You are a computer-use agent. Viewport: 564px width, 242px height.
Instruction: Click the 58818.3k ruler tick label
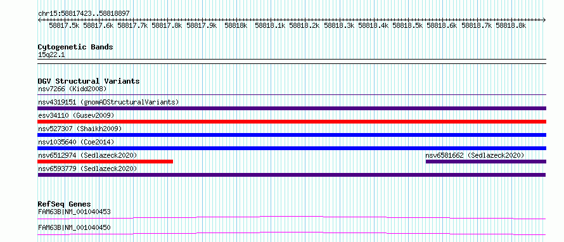[339, 25]
